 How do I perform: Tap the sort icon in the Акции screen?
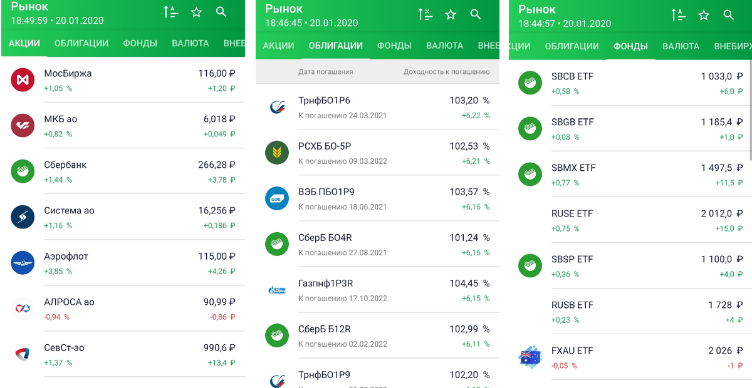click(x=171, y=12)
